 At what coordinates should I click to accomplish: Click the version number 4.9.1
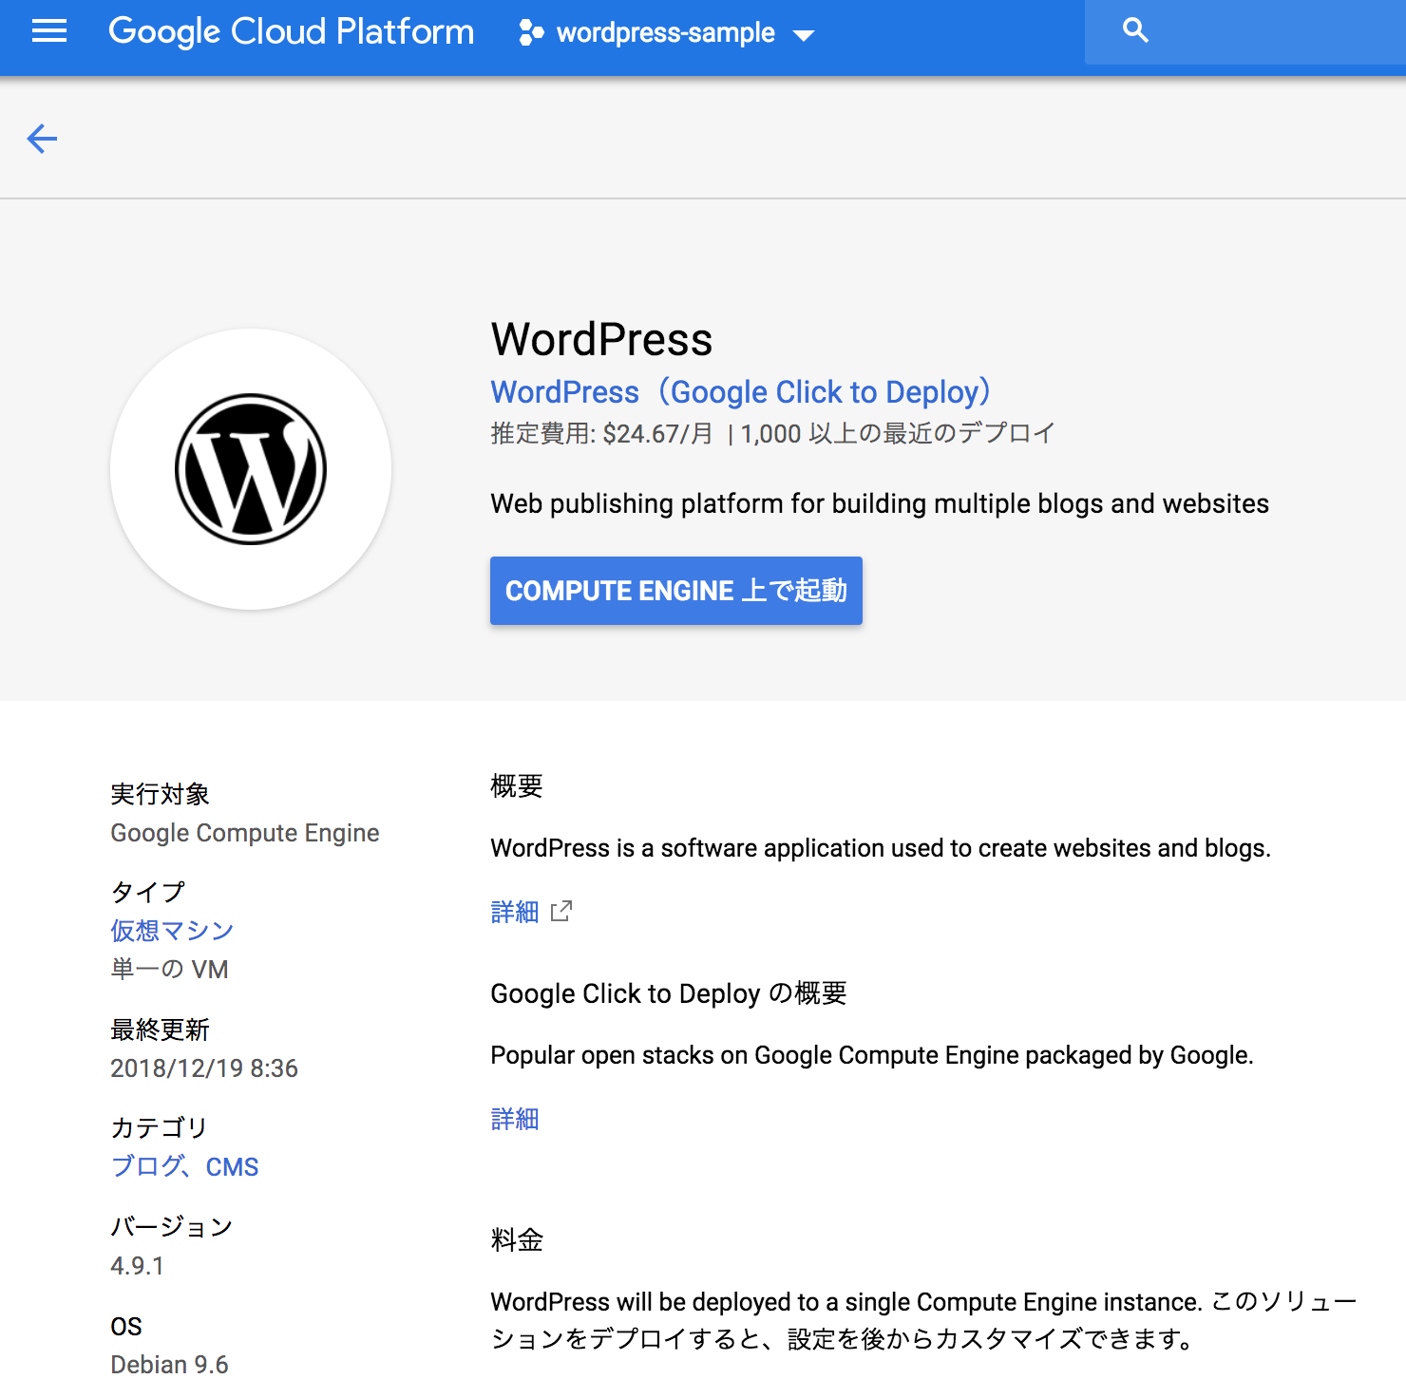[x=137, y=1265]
